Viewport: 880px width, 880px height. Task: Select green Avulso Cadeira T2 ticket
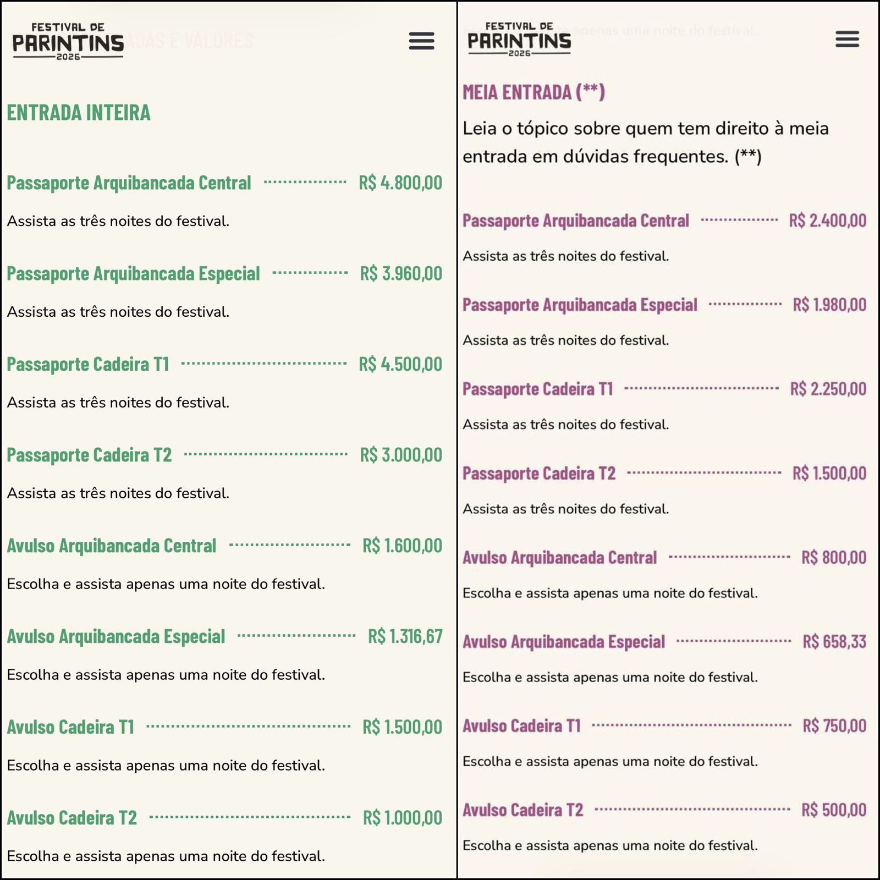click(72, 818)
